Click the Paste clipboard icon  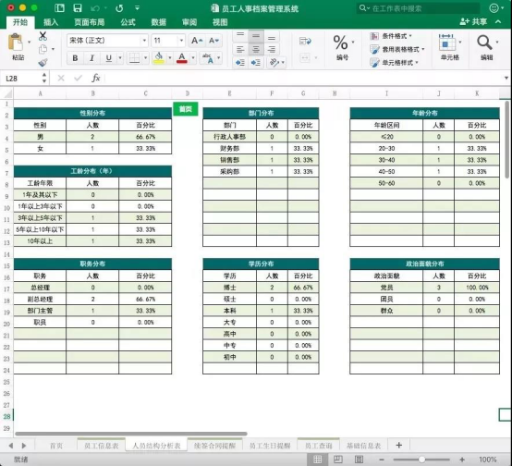click(x=16, y=43)
